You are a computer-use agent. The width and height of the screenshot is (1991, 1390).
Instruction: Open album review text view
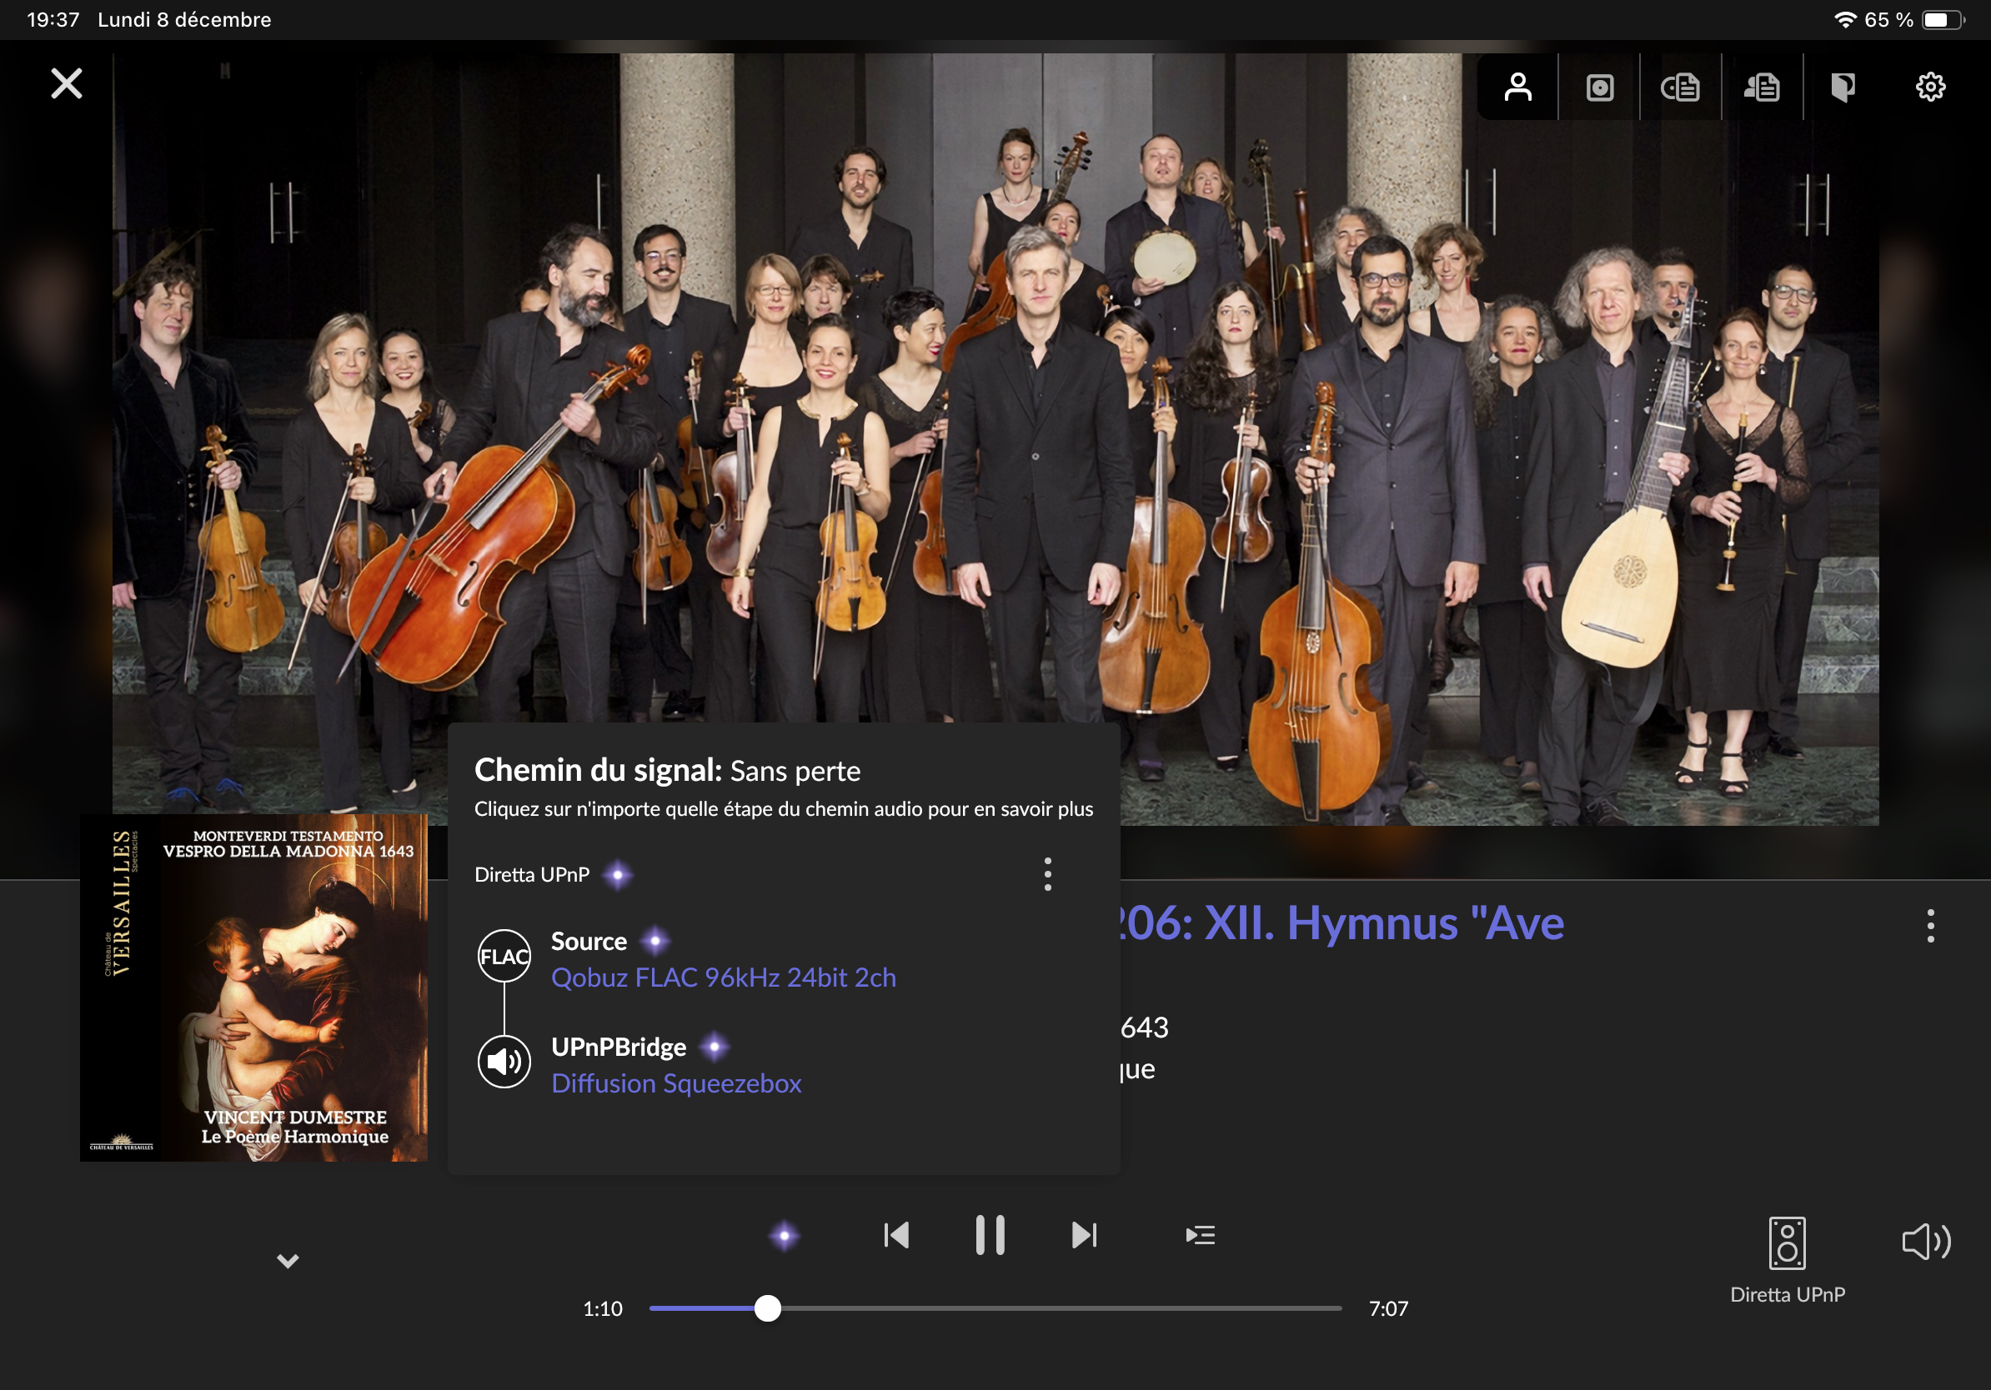click(x=1680, y=87)
